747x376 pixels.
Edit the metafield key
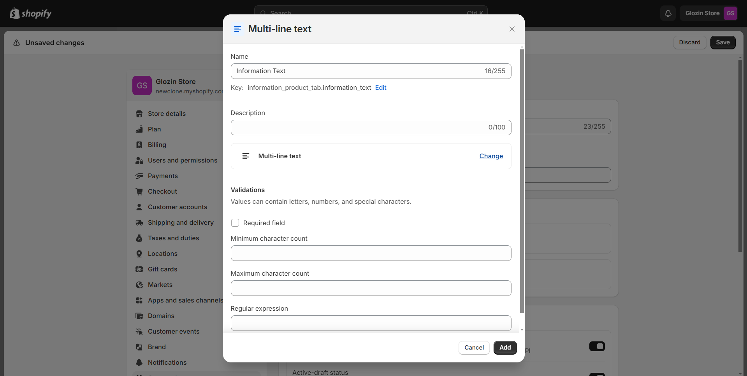click(x=380, y=87)
